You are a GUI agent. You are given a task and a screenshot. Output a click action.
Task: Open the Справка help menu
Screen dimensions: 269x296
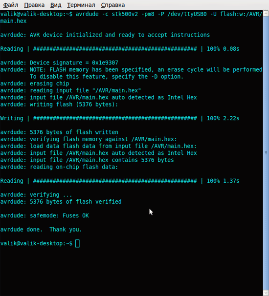[112, 5]
